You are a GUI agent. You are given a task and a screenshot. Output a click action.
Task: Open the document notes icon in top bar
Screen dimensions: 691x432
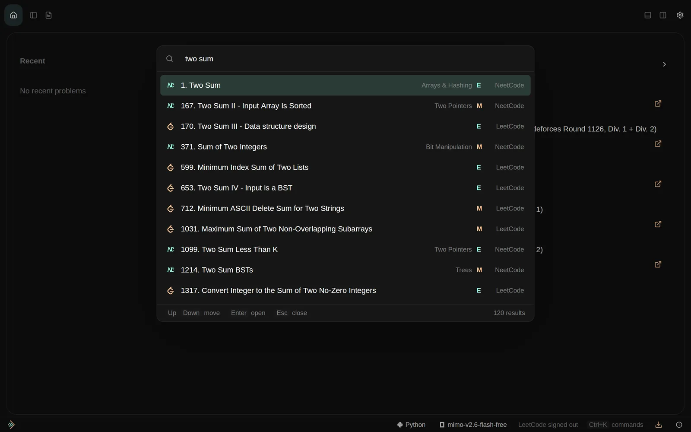point(48,15)
